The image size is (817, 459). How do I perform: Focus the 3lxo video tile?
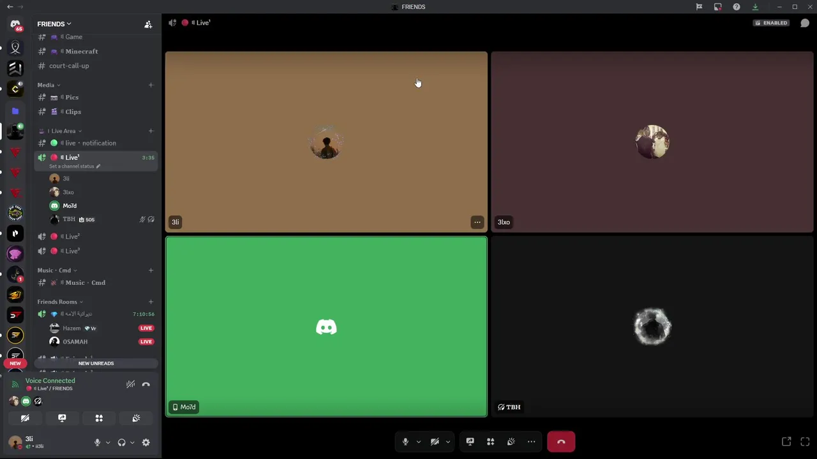(x=652, y=142)
